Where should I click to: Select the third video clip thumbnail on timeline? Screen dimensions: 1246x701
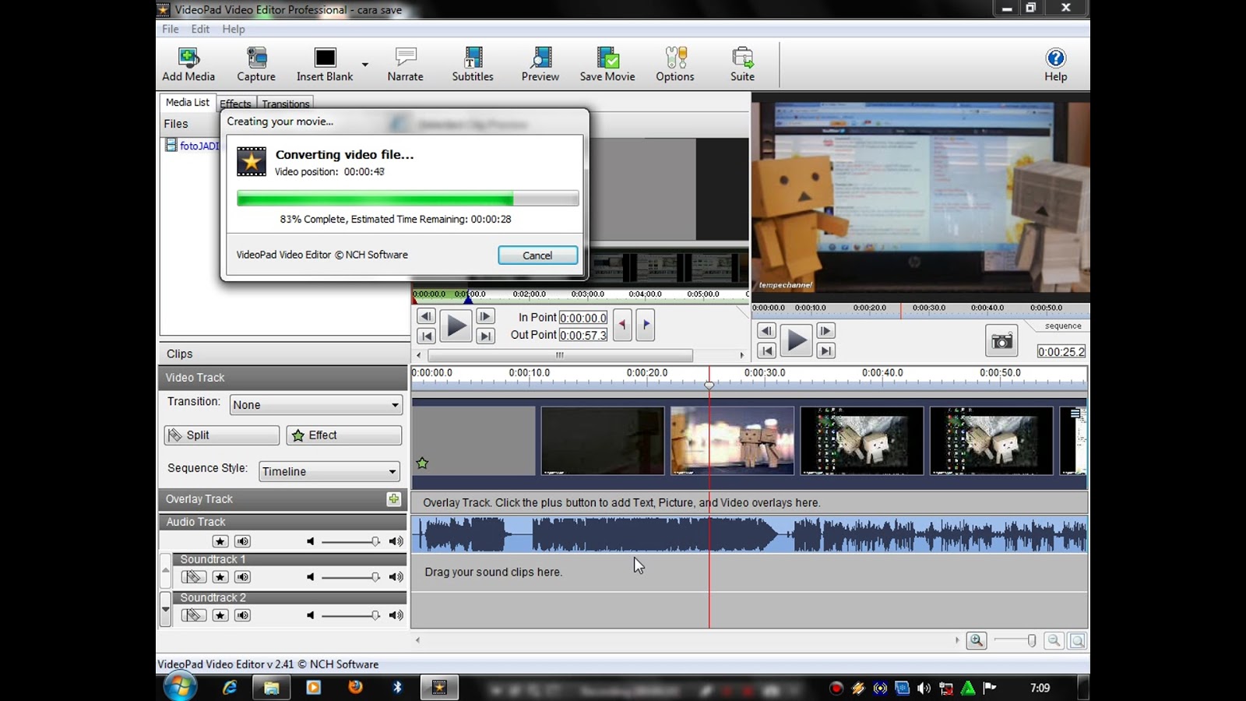point(732,441)
